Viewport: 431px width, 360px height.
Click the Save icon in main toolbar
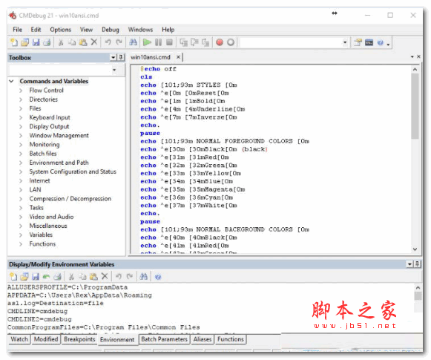pos(36,42)
